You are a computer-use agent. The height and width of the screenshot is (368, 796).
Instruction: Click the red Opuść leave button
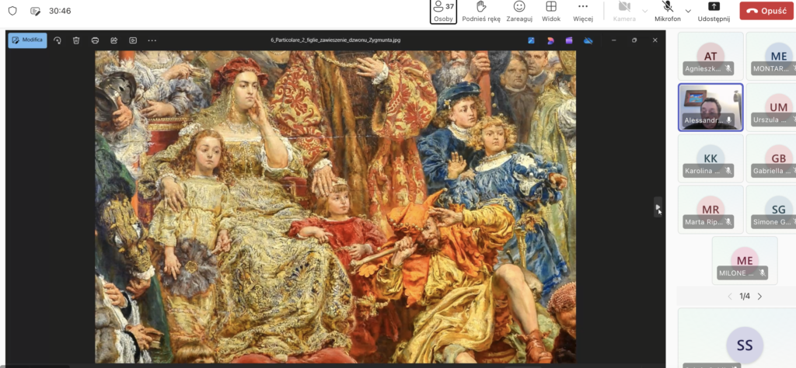pyautogui.click(x=765, y=11)
